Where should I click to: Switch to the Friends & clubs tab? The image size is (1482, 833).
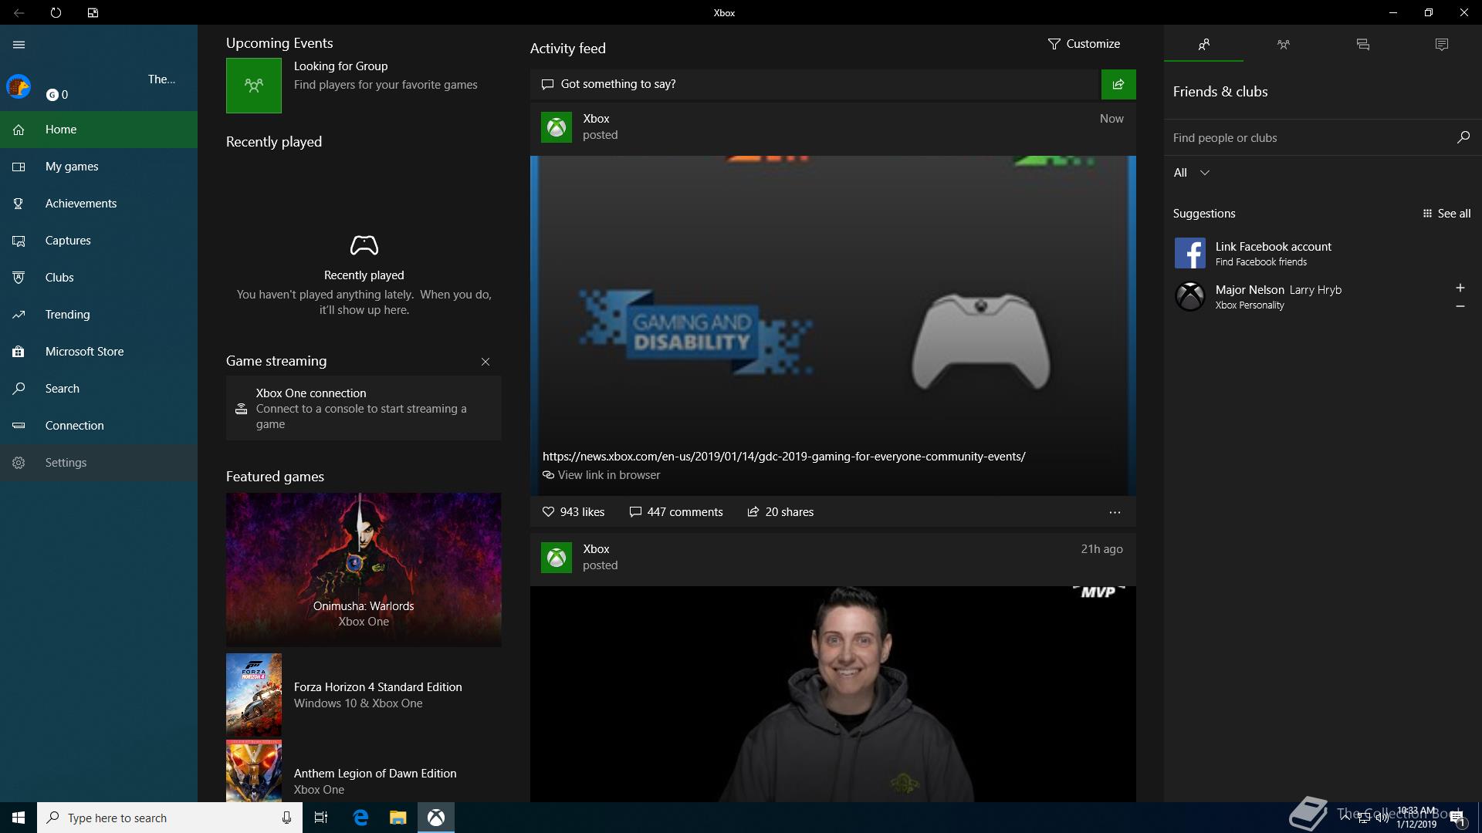tap(1203, 45)
